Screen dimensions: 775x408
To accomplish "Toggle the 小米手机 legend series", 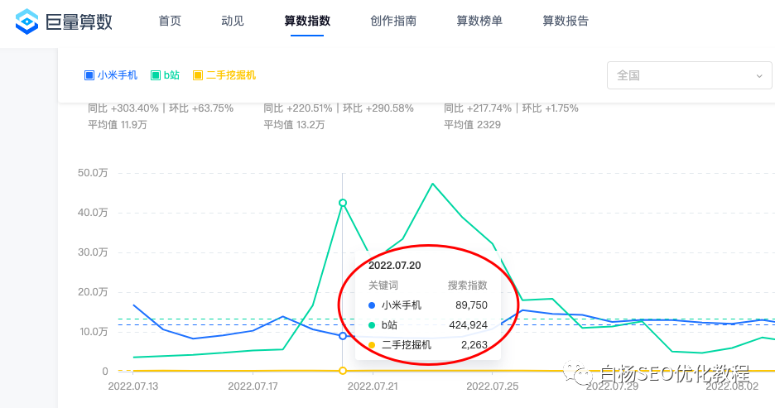I will [111, 75].
